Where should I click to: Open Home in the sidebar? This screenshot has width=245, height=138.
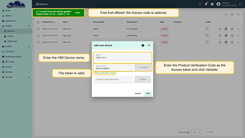[x=16, y=11]
